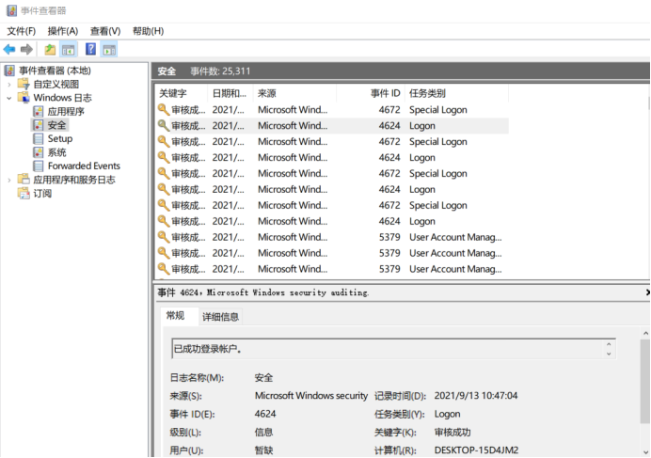Click scroll down arrow in description box

(x=609, y=354)
